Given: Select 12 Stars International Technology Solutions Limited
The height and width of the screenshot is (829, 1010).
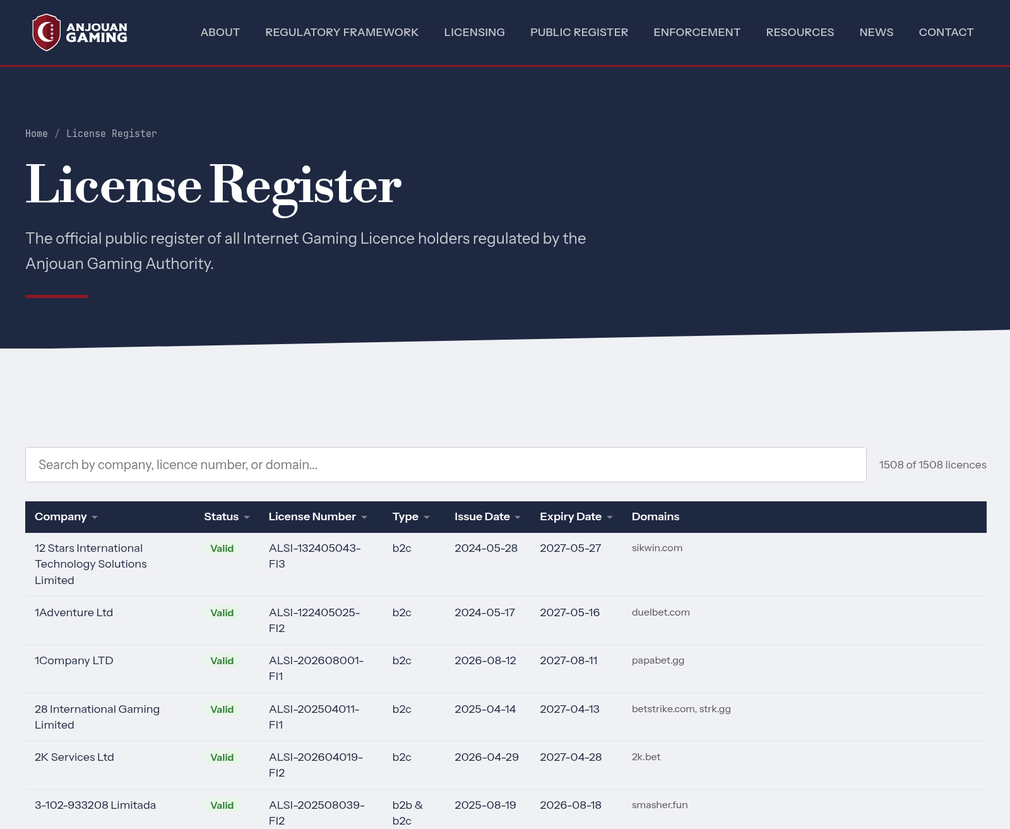Looking at the screenshot, I should click(x=91, y=564).
